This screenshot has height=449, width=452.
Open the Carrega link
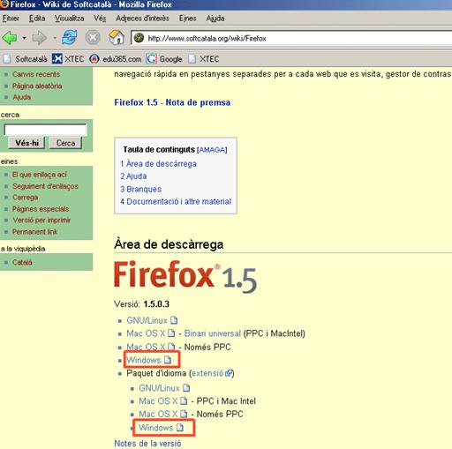tap(25, 198)
